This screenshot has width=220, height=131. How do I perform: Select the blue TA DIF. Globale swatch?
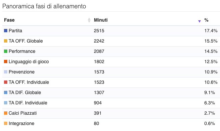(6, 92)
